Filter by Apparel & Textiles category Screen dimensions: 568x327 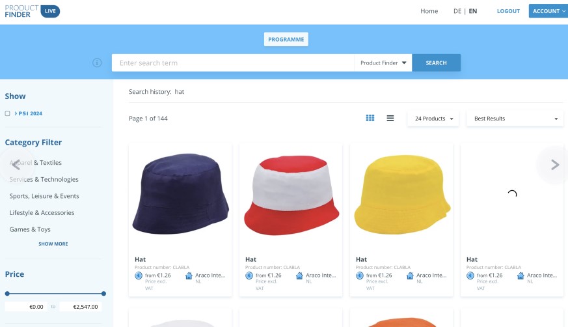[36, 163]
